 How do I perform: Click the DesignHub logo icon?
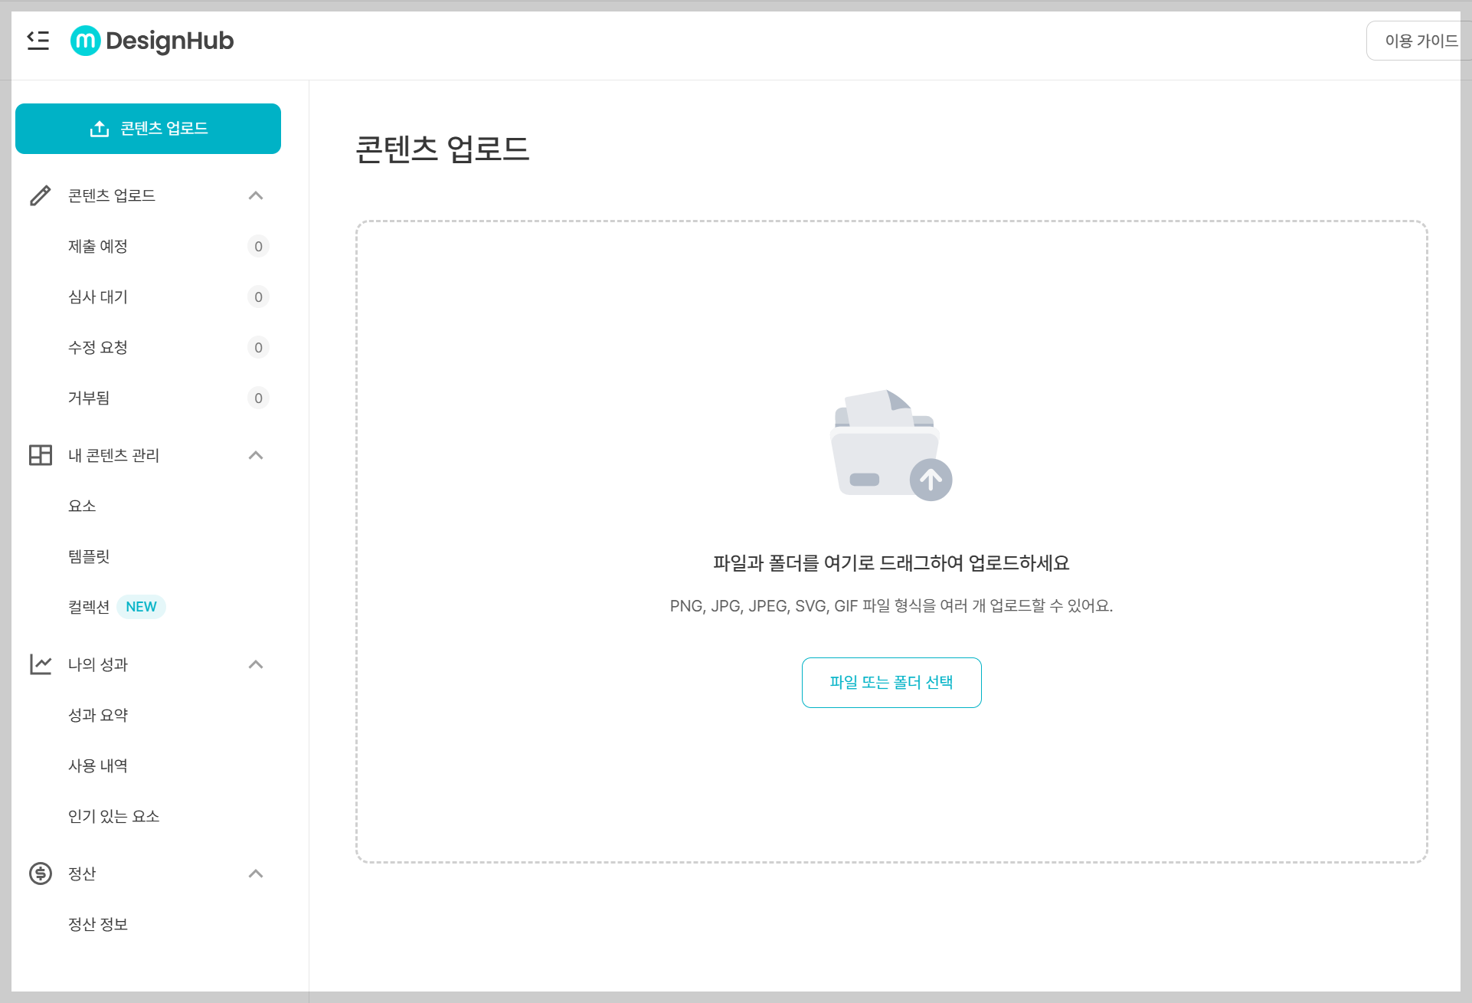tap(85, 41)
